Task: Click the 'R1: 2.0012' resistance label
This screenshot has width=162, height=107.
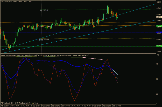Action: 44,10
